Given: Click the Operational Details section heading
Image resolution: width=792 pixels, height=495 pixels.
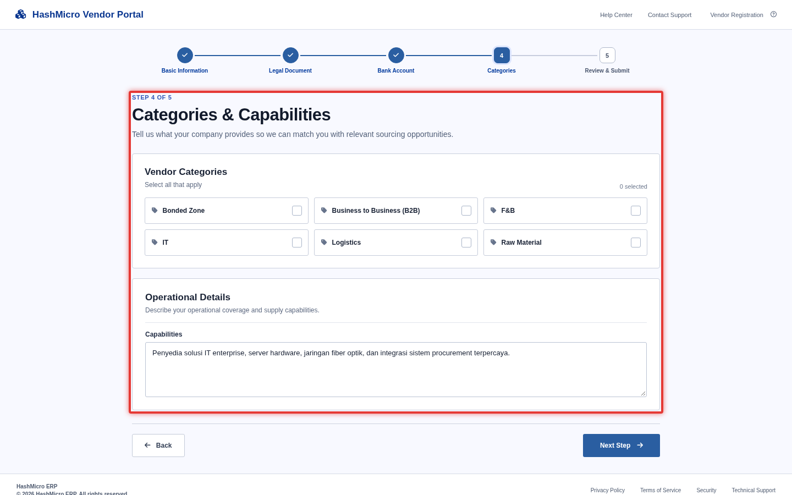Looking at the screenshot, I should [188, 297].
